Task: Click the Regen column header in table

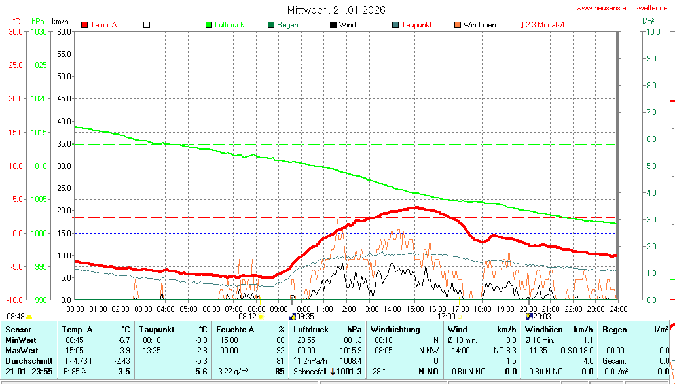Action: pos(614,330)
